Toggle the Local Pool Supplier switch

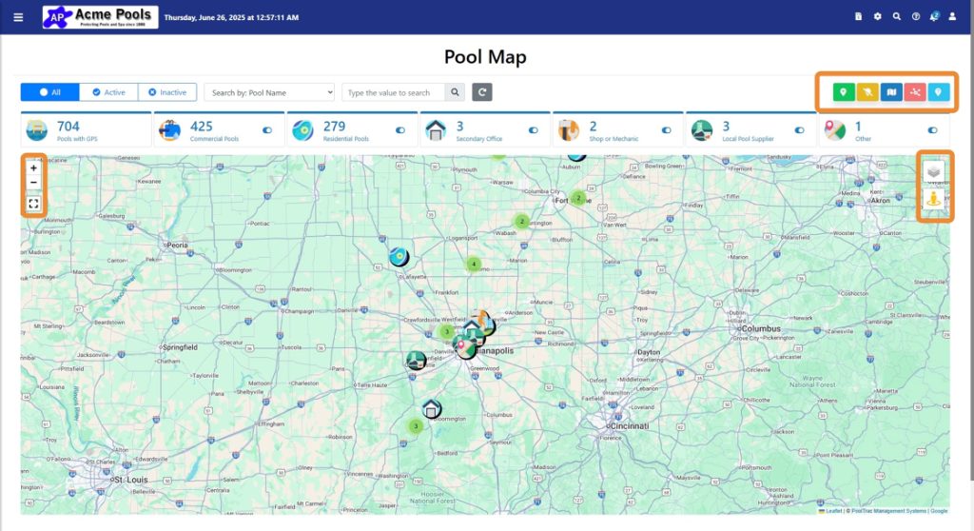[x=799, y=130]
